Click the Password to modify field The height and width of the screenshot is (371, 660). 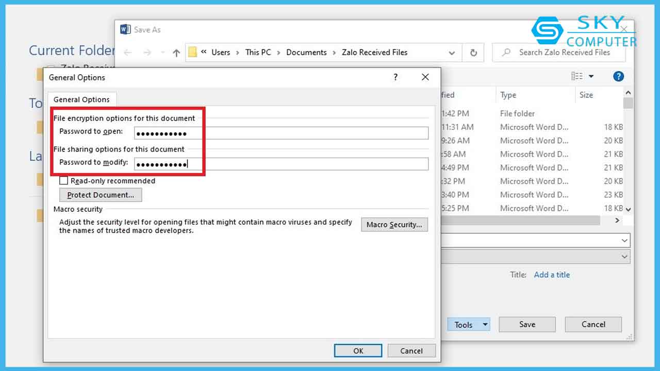281,164
